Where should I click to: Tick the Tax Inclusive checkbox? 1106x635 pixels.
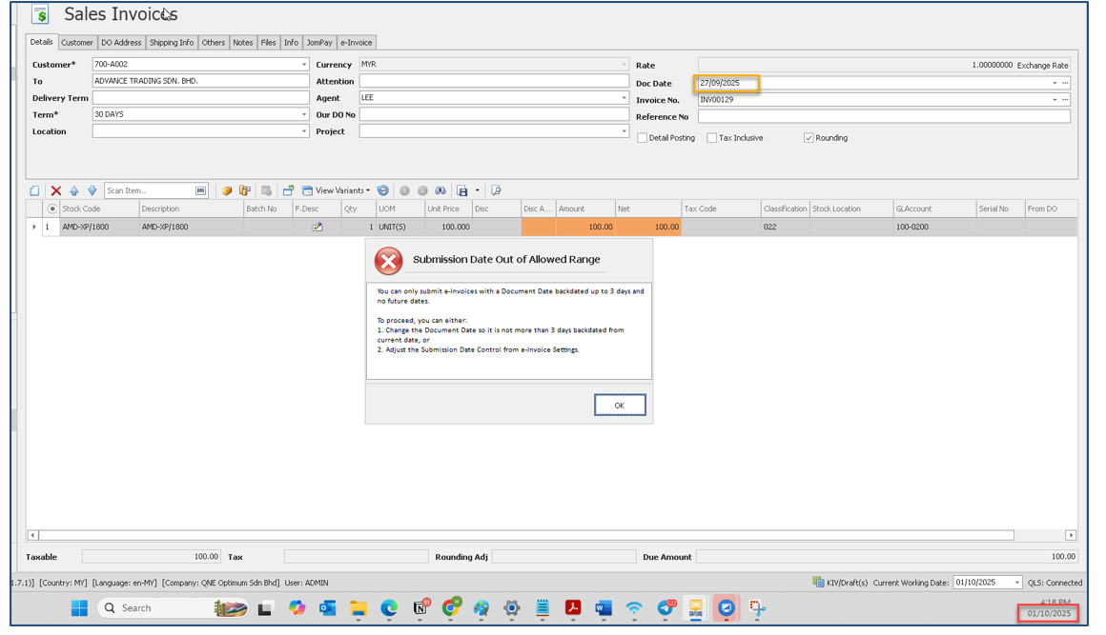pos(711,138)
